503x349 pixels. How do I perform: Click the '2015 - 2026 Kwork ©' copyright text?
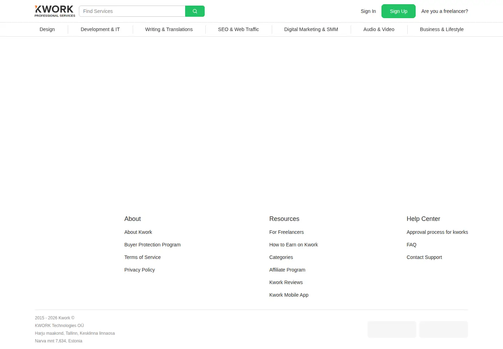[x=55, y=318]
